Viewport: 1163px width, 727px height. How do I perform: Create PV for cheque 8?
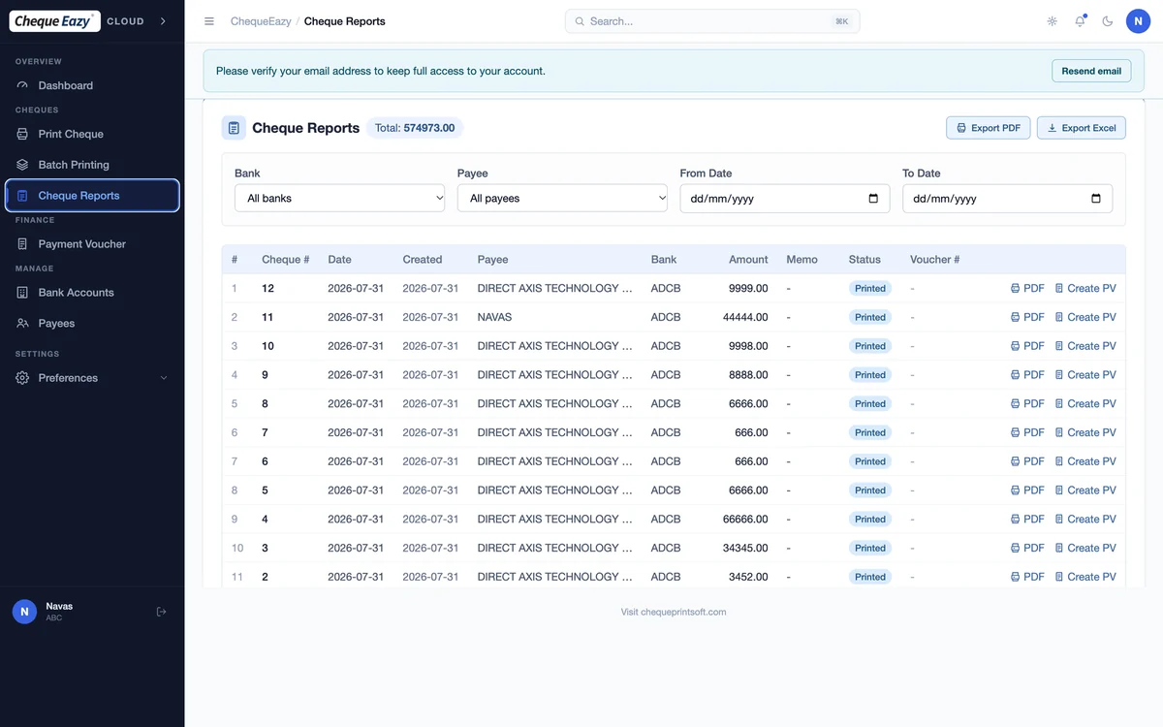[x=1085, y=403]
